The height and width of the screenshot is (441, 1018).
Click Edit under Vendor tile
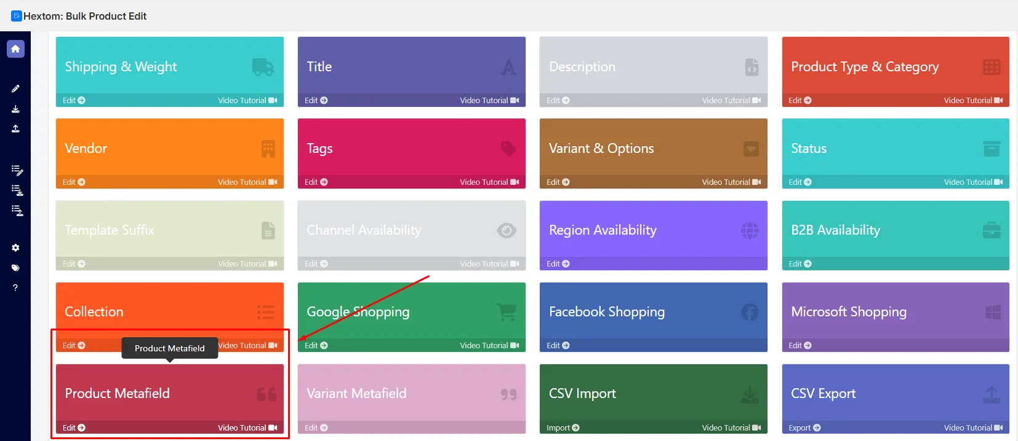pyautogui.click(x=74, y=182)
